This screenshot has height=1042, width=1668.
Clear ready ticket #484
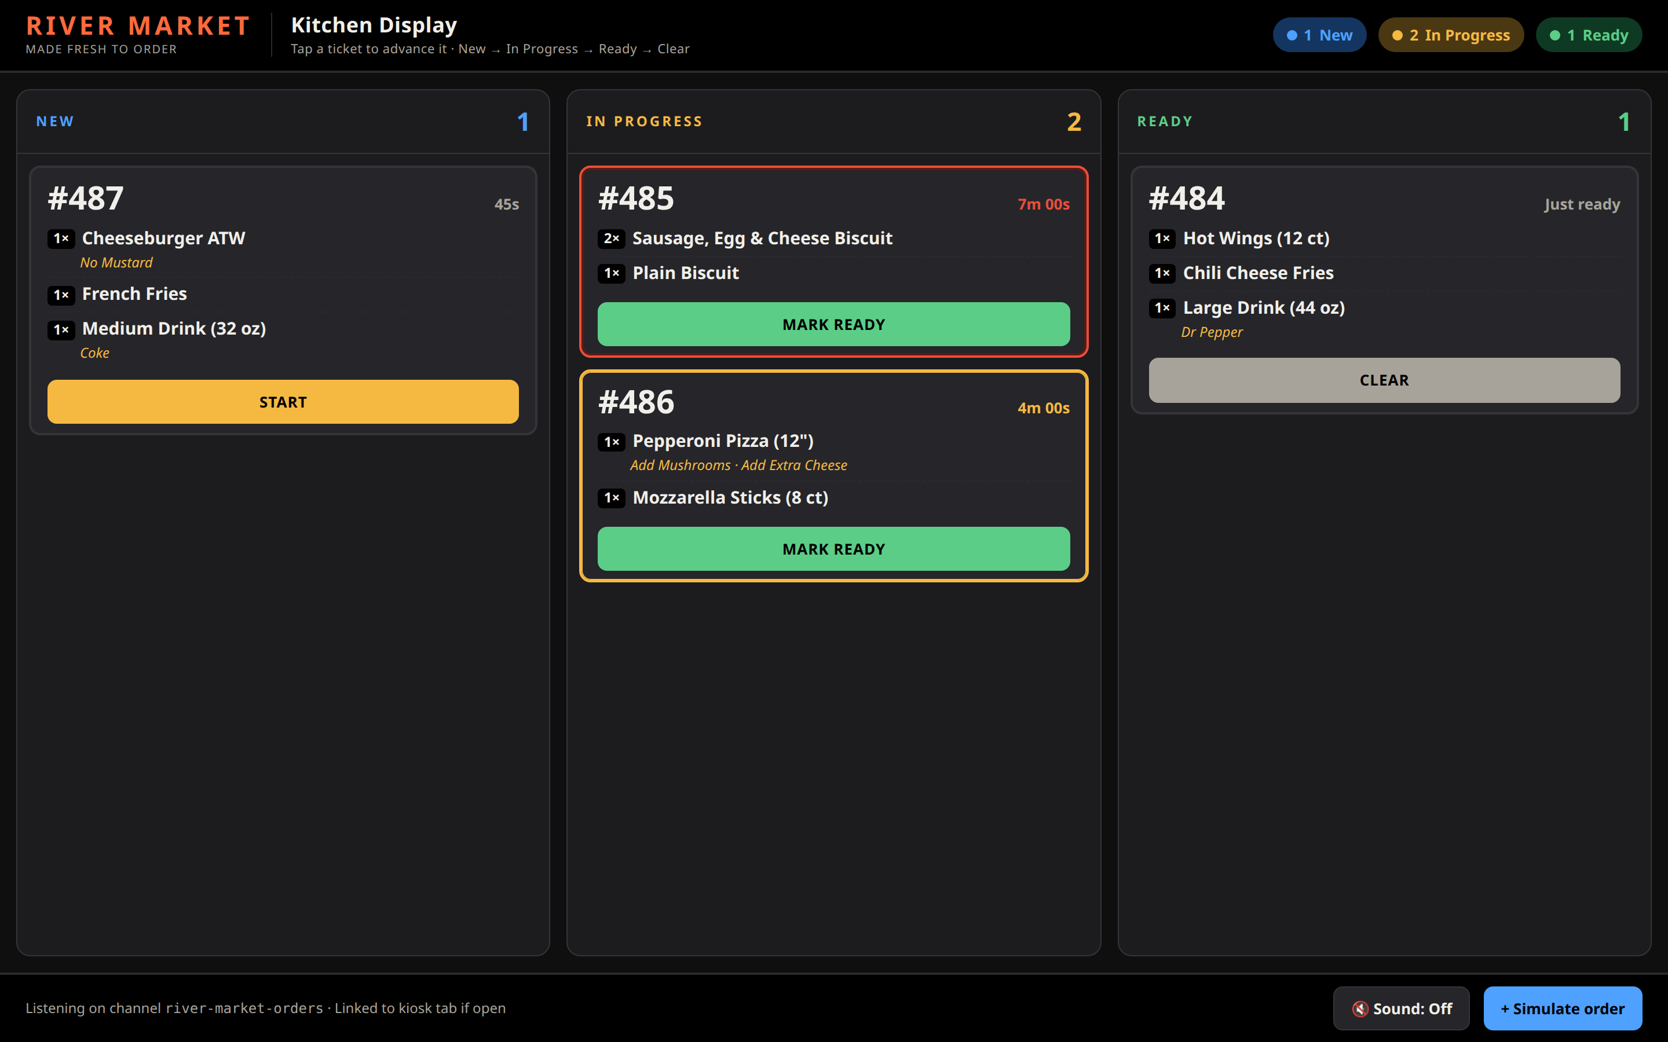[x=1384, y=380]
